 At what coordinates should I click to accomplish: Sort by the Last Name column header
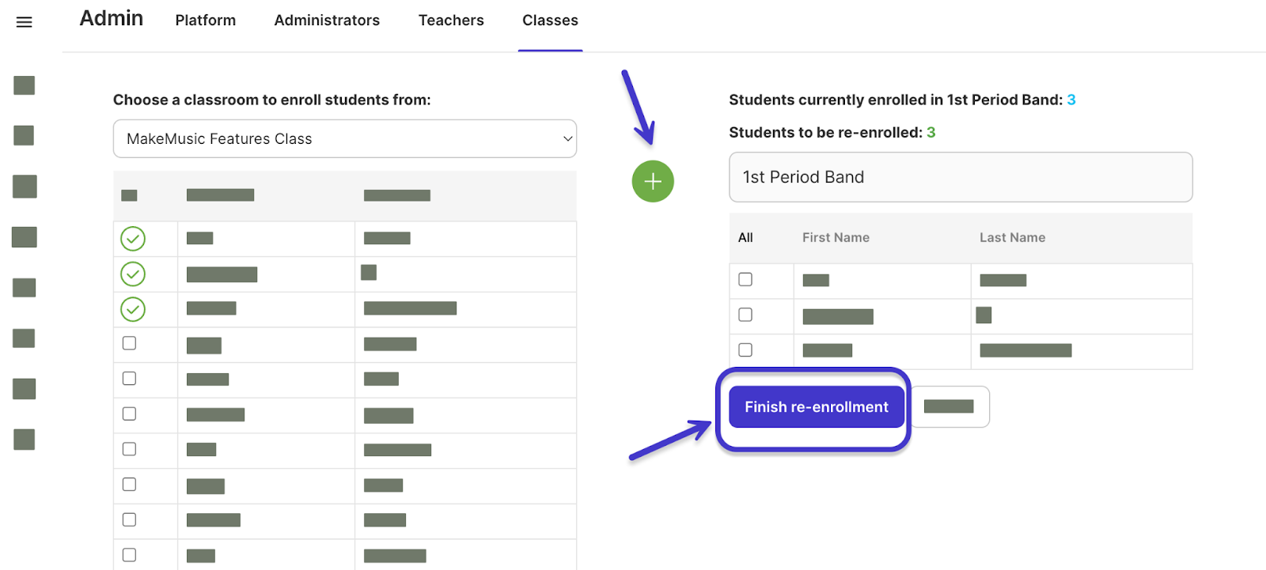(1012, 237)
